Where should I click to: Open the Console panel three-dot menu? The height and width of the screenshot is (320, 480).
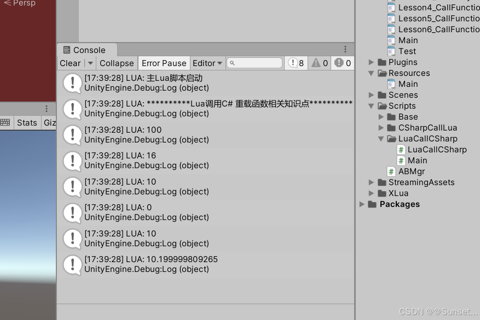[x=345, y=49]
